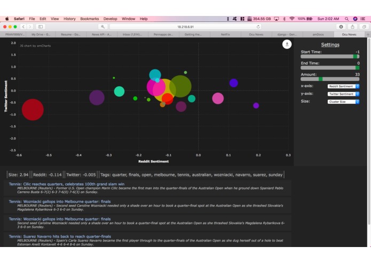Click the Share button in Safari toolbar
Viewport: 371px width, 263px height.
click(x=352, y=27)
